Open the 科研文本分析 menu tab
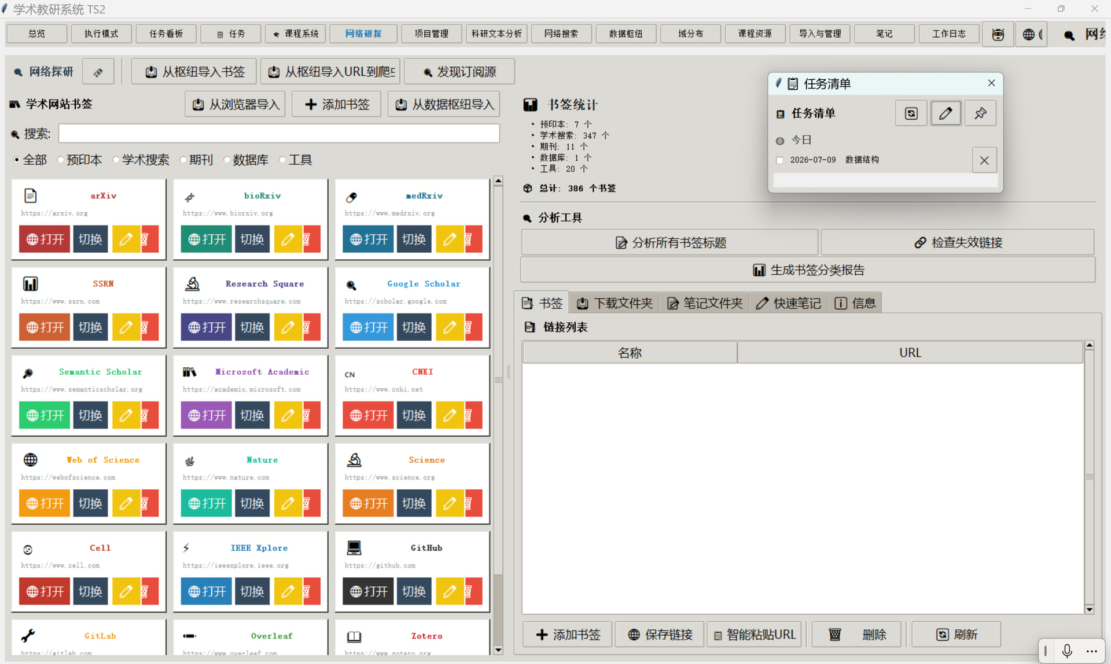This screenshot has width=1111, height=664. (x=496, y=34)
